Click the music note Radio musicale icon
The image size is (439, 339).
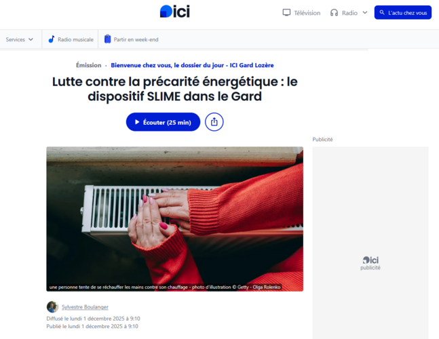52,39
